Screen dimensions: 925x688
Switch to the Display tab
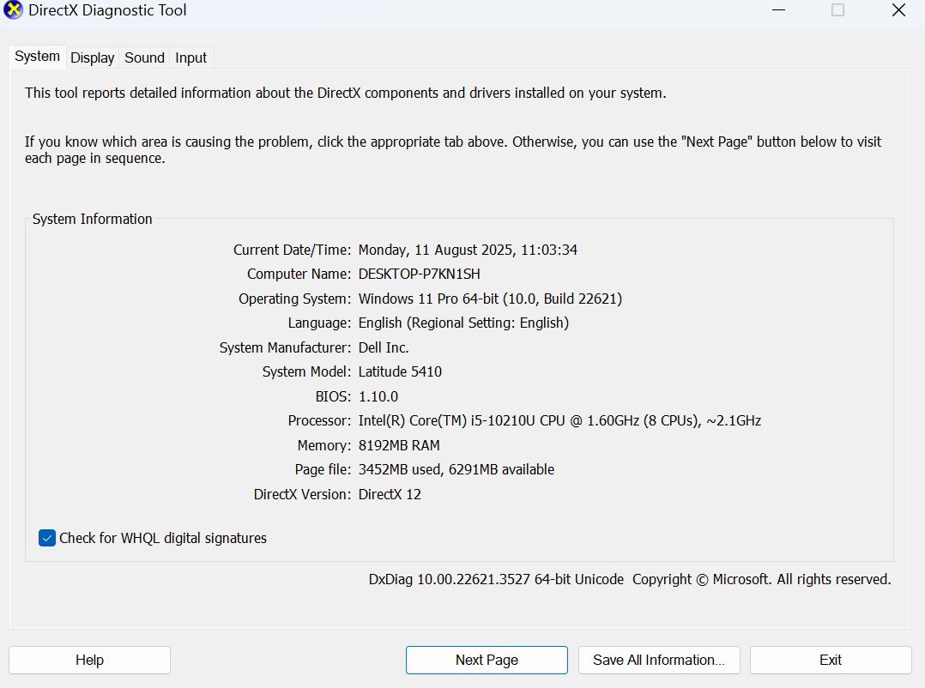[93, 57]
